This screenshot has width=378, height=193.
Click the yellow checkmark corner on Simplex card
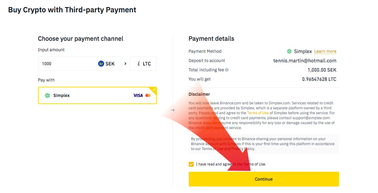click(x=154, y=89)
